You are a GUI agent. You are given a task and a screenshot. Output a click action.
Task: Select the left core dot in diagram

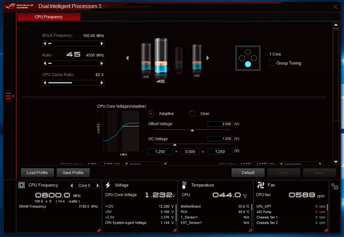pos(242,58)
